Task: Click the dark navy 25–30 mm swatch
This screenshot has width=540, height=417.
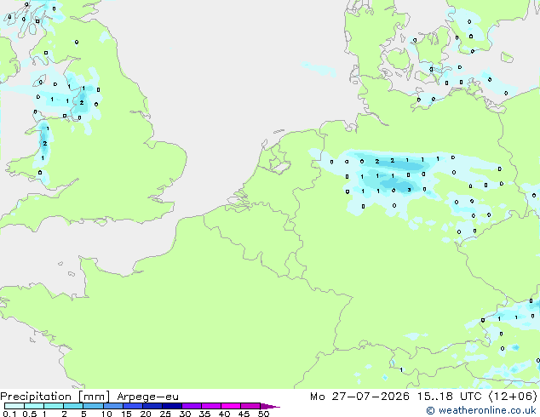Action: (172, 406)
